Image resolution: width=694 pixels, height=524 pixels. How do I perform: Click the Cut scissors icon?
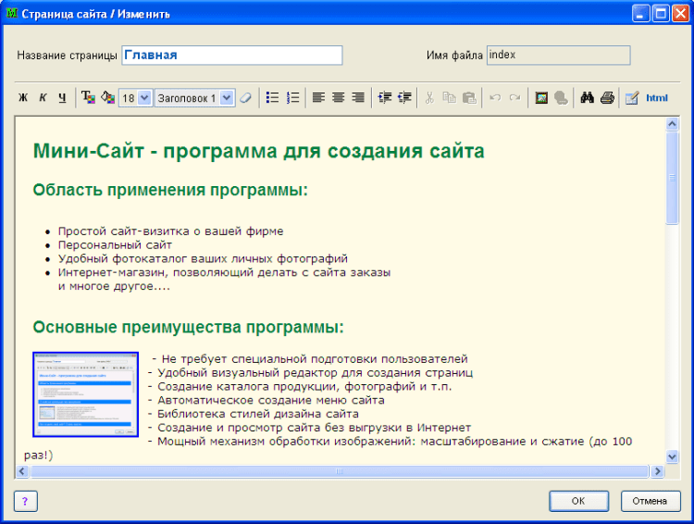coord(429,97)
